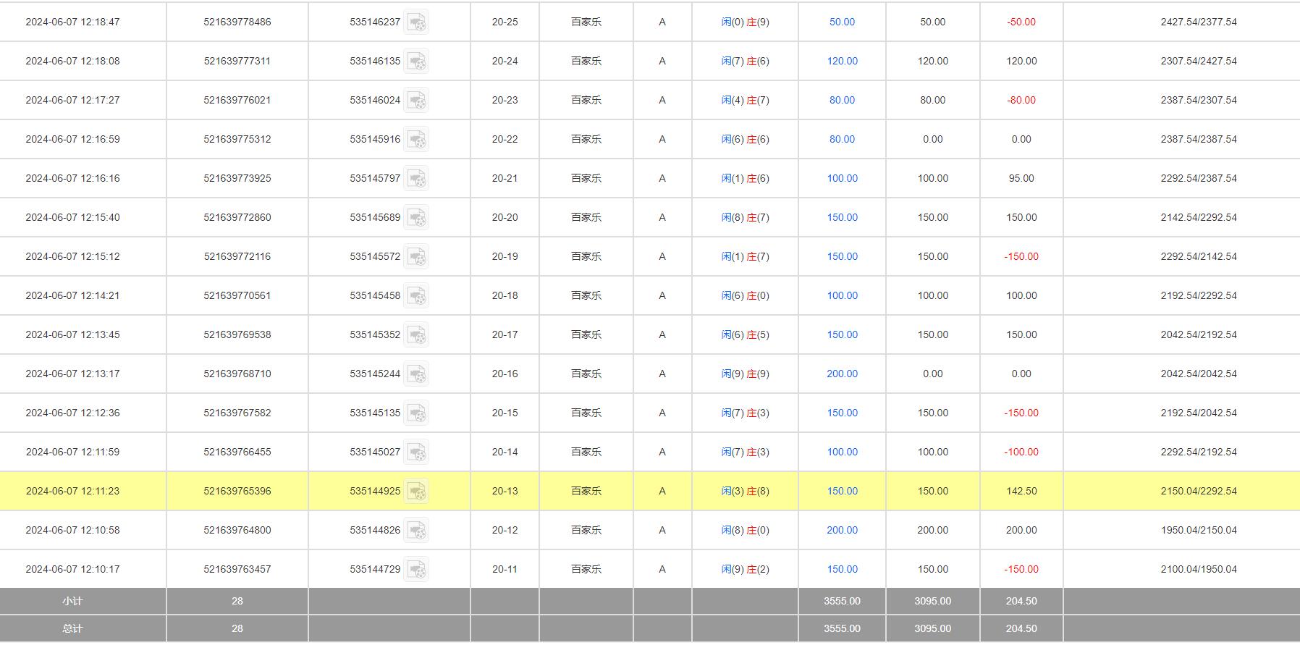Click blue bet amount 50.00 link
The image size is (1300, 653).
click(842, 22)
